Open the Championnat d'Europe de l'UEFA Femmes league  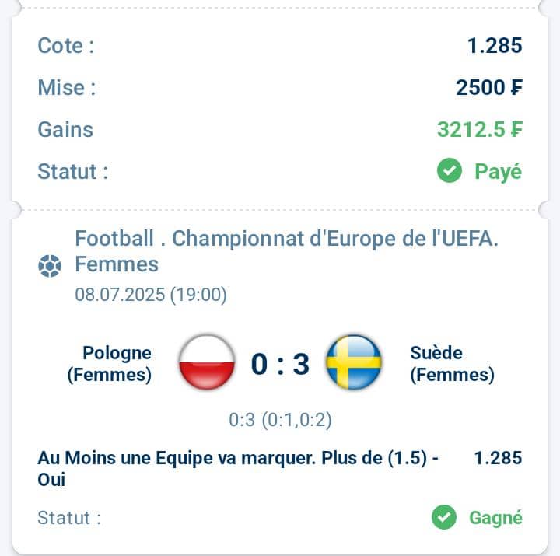(x=286, y=251)
